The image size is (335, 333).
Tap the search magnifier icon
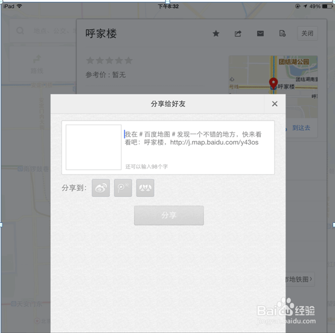(20, 31)
